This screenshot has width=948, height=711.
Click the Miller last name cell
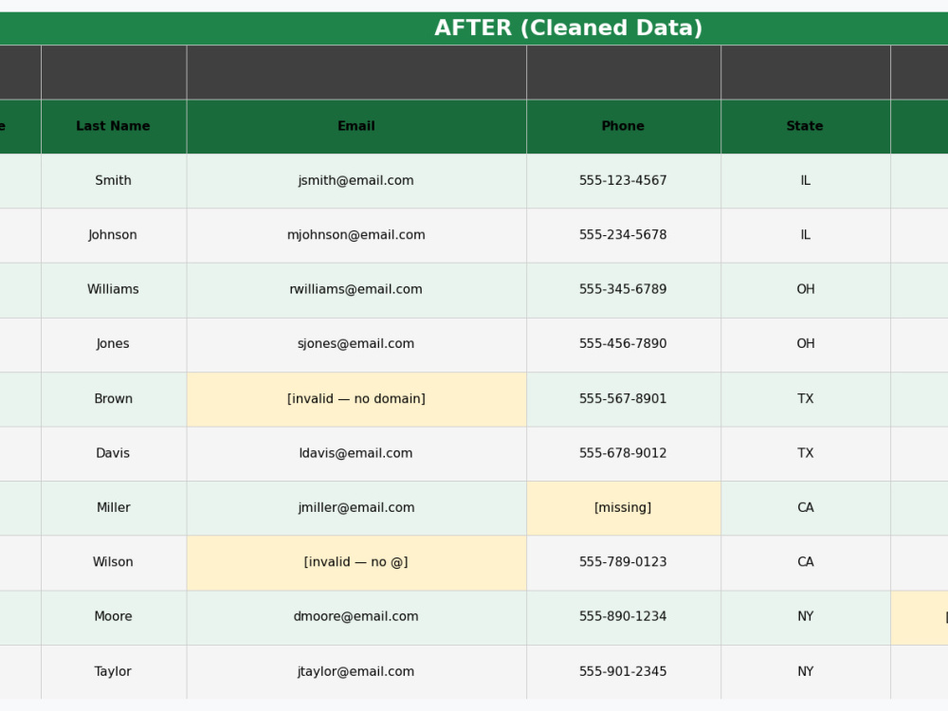[114, 508]
